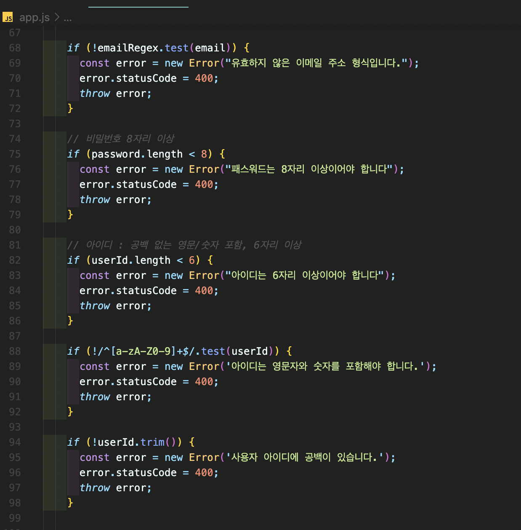521x530 pixels.
Task: Click the 400 value on line 77
Action: [204, 185]
